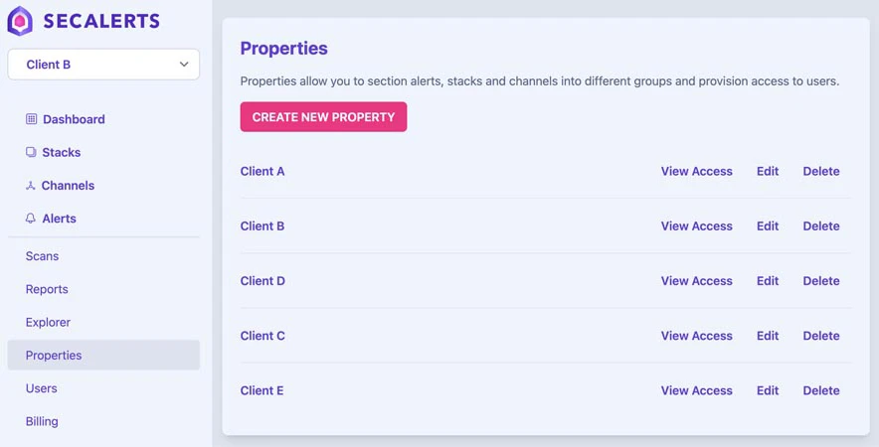Viewport: 879px width, 447px height.
Task: Click the Channels network icon
Action: (31, 186)
